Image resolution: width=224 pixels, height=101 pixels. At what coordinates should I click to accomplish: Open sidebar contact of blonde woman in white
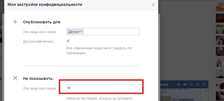point(220,62)
